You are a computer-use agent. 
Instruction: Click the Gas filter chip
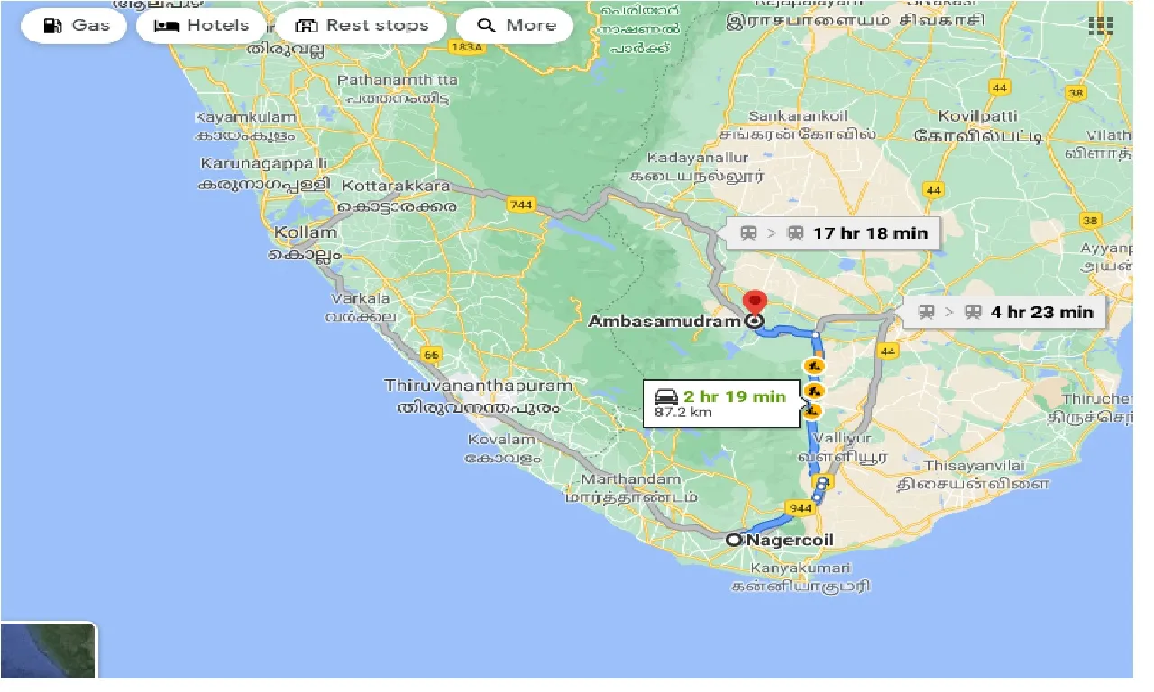point(74,25)
